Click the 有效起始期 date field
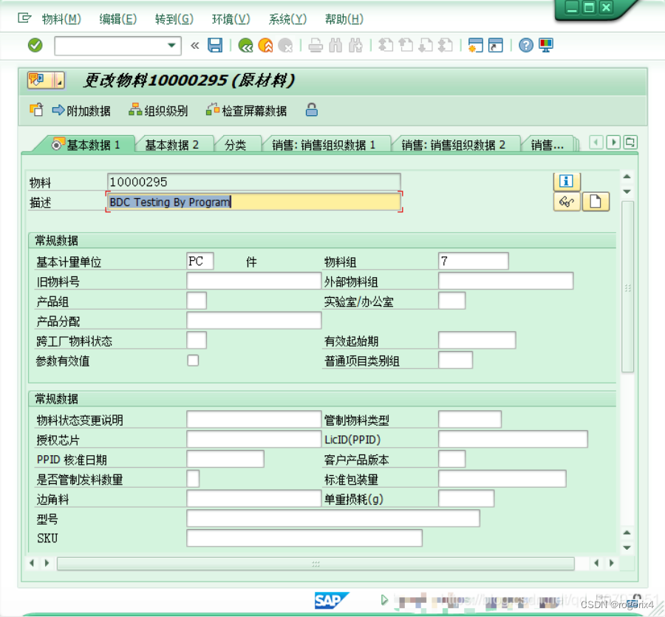This screenshot has width=665, height=617. click(477, 340)
